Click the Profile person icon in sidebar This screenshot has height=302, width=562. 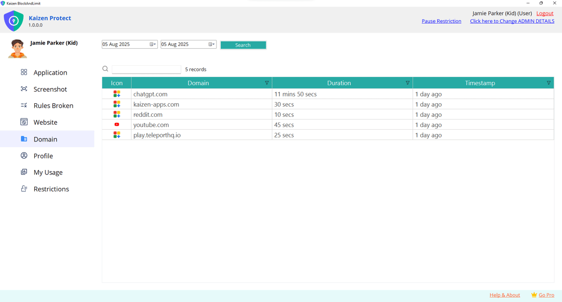(24, 155)
